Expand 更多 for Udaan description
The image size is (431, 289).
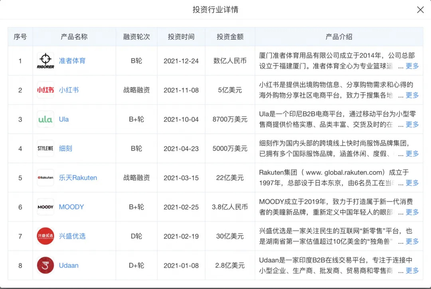coord(412,271)
